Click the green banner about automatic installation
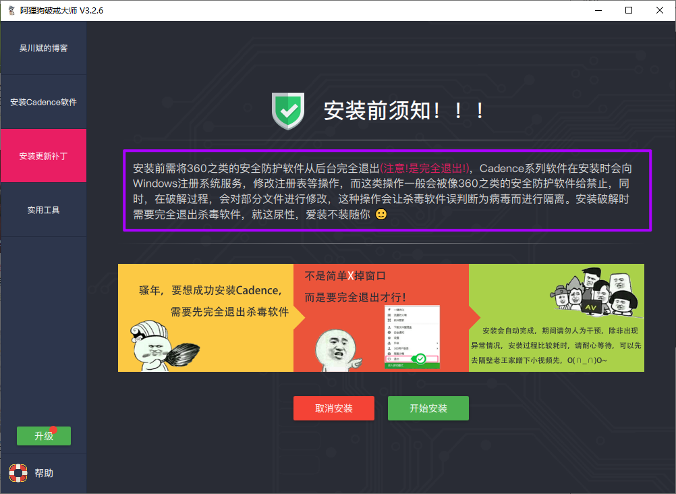 point(557,318)
